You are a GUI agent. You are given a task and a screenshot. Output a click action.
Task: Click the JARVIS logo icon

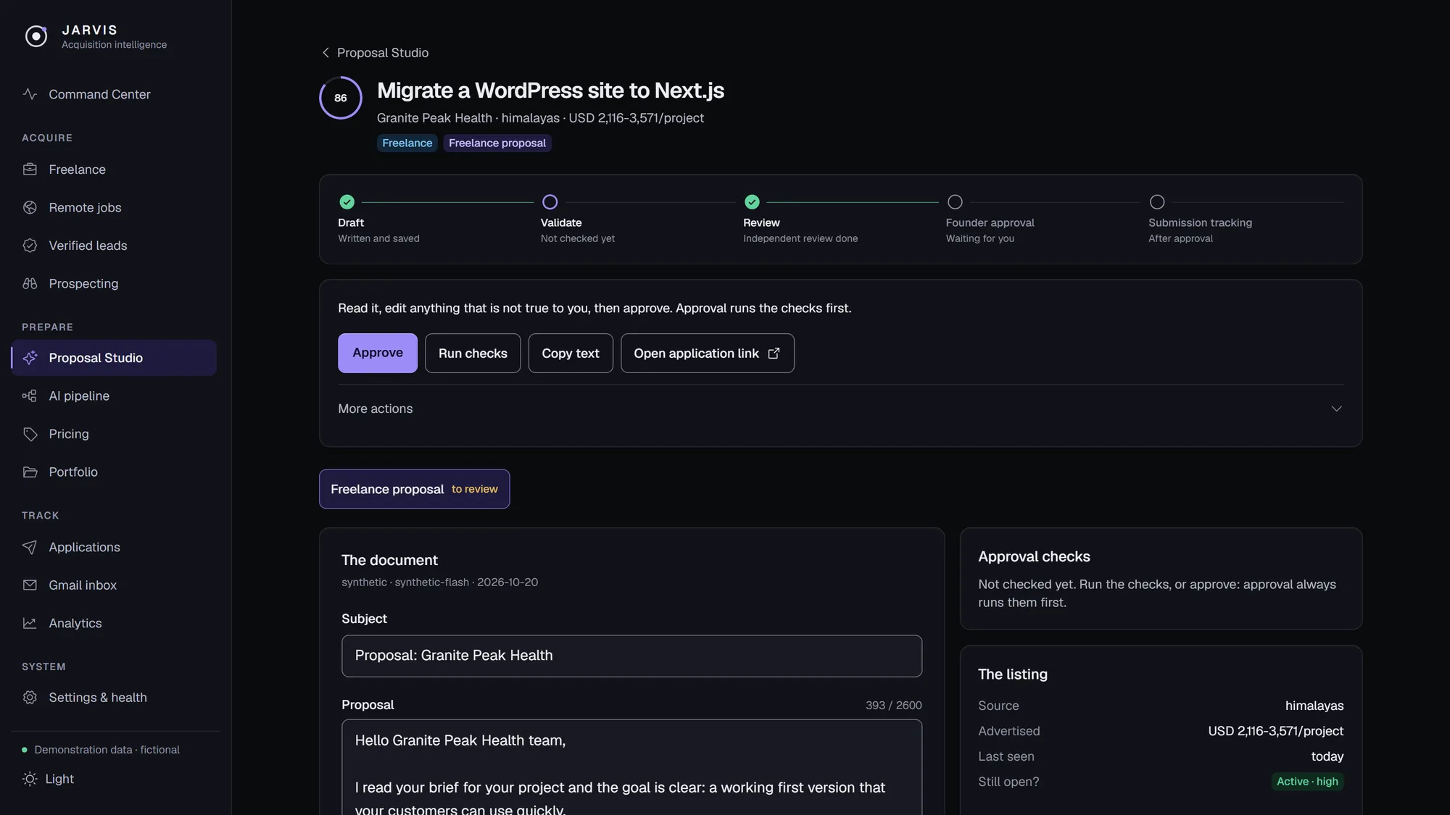click(36, 36)
